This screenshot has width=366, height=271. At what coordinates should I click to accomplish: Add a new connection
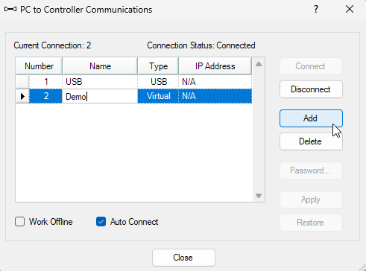(x=311, y=118)
